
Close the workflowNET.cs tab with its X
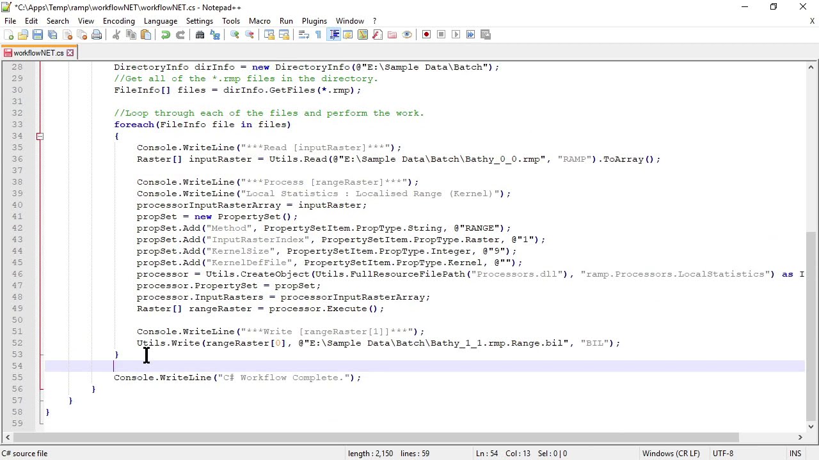(x=70, y=53)
